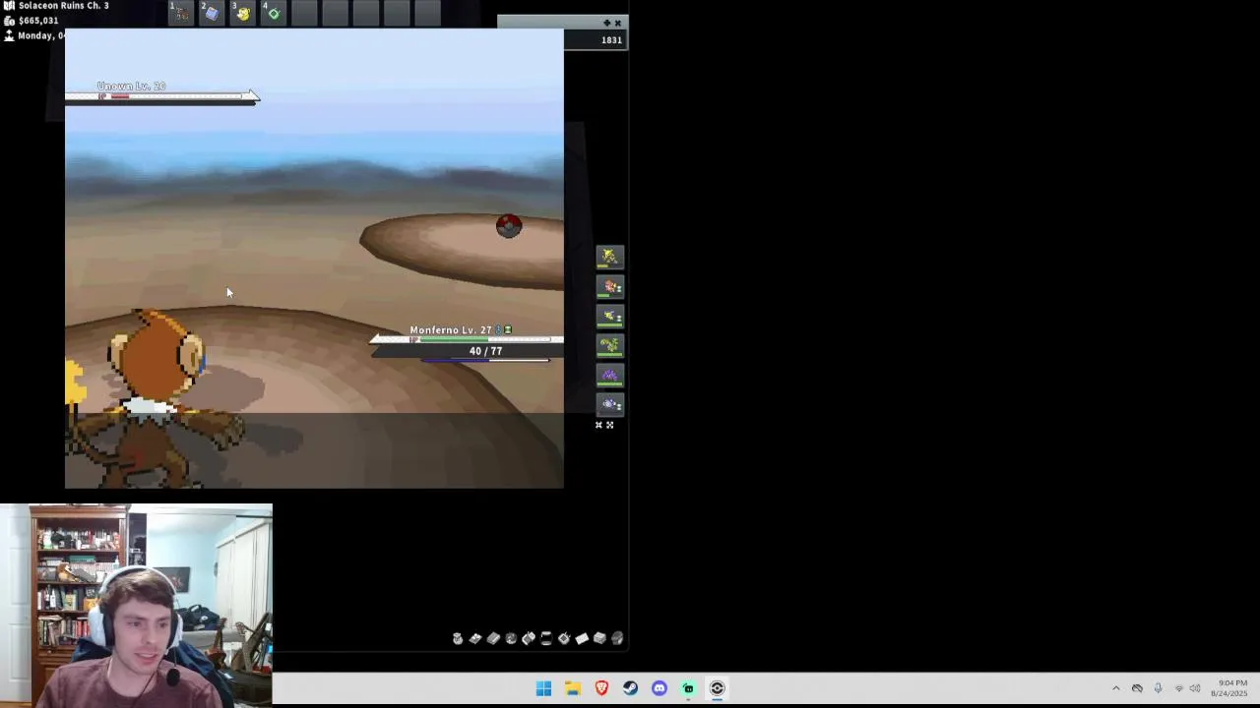This screenshot has height=708, width=1260.
Task: Select third party slot Pokémon
Action: 609,316
